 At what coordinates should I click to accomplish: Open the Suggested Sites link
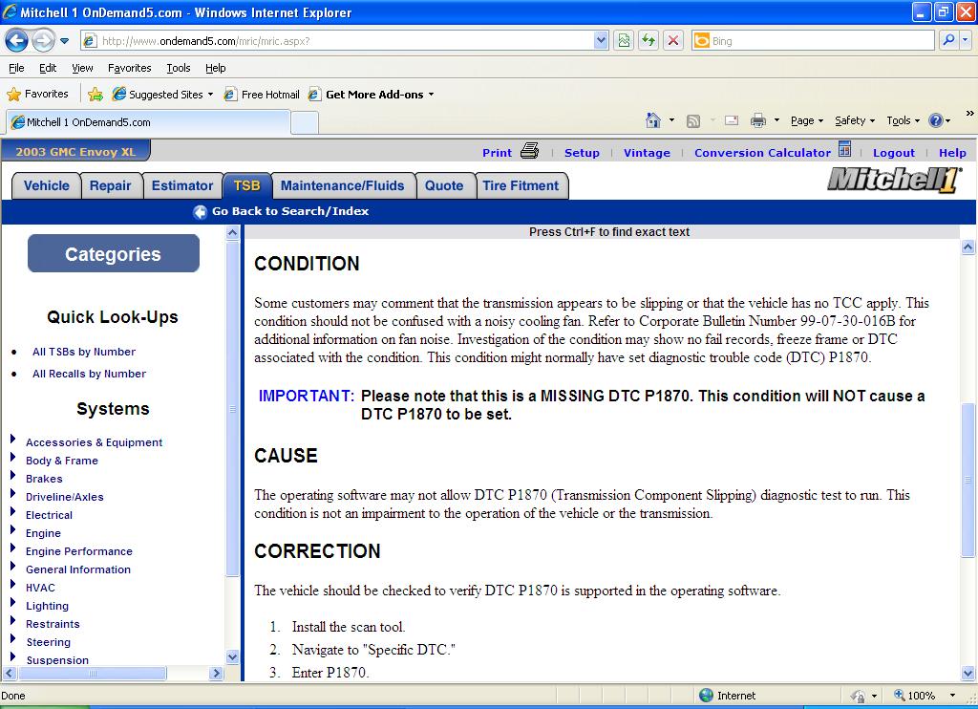tap(162, 95)
